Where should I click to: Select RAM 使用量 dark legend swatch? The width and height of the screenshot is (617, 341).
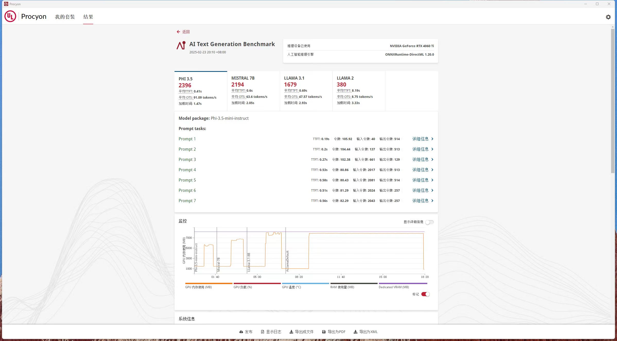354,283
